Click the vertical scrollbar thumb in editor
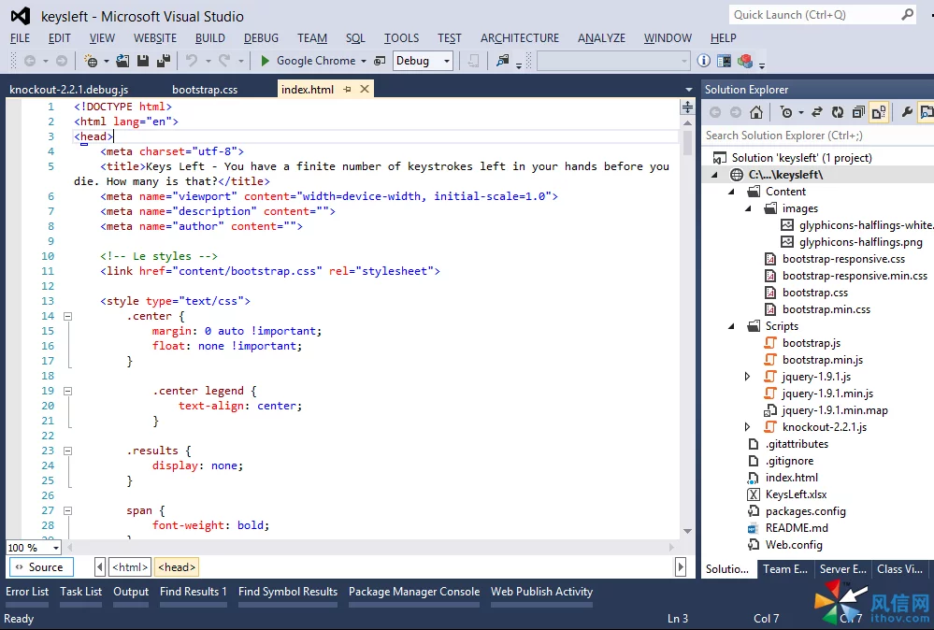The height and width of the screenshot is (630, 934). click(687, 142)
